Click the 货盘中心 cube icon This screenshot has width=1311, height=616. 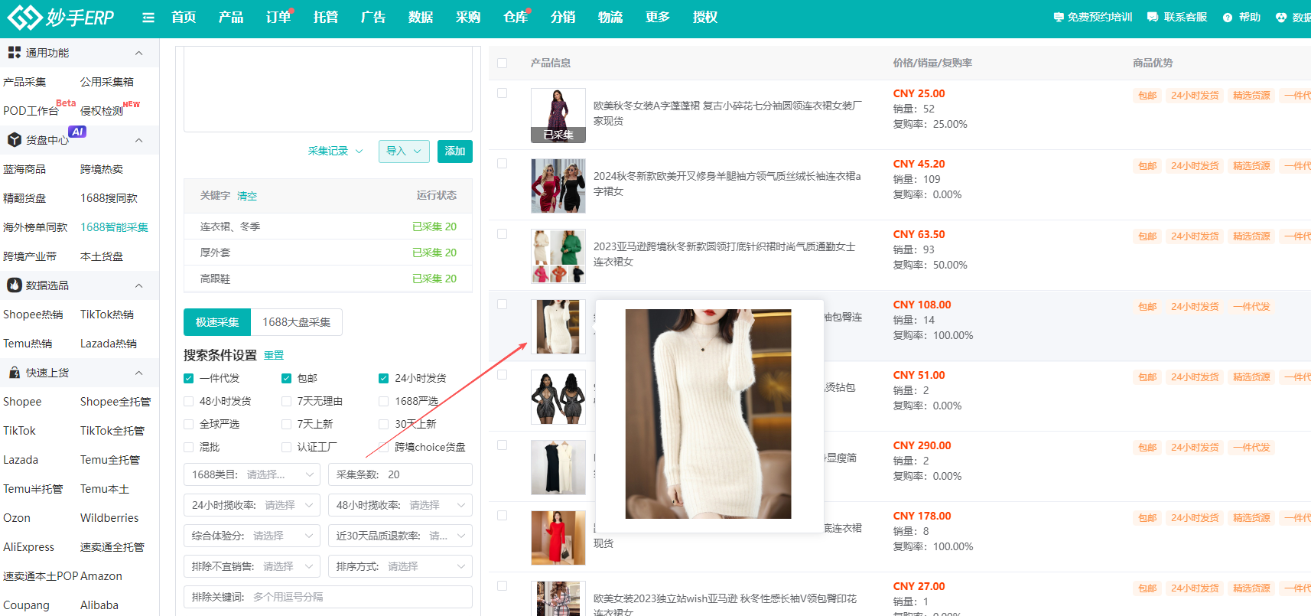click(x=14, y=140)
